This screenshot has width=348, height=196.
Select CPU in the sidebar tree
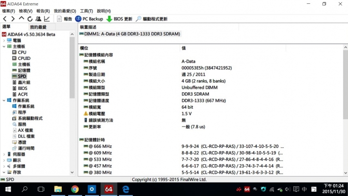coord(19,52)
